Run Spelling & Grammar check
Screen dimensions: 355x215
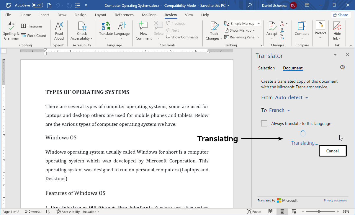[11, 30]
